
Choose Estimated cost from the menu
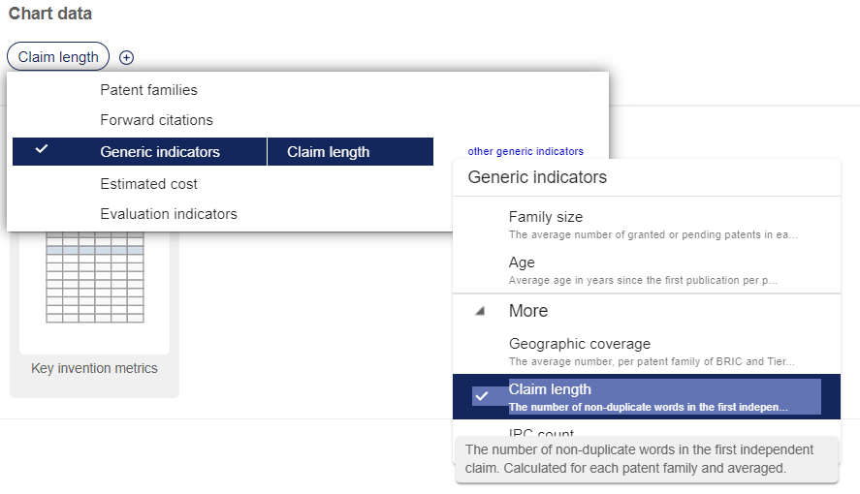coord(148,184)
